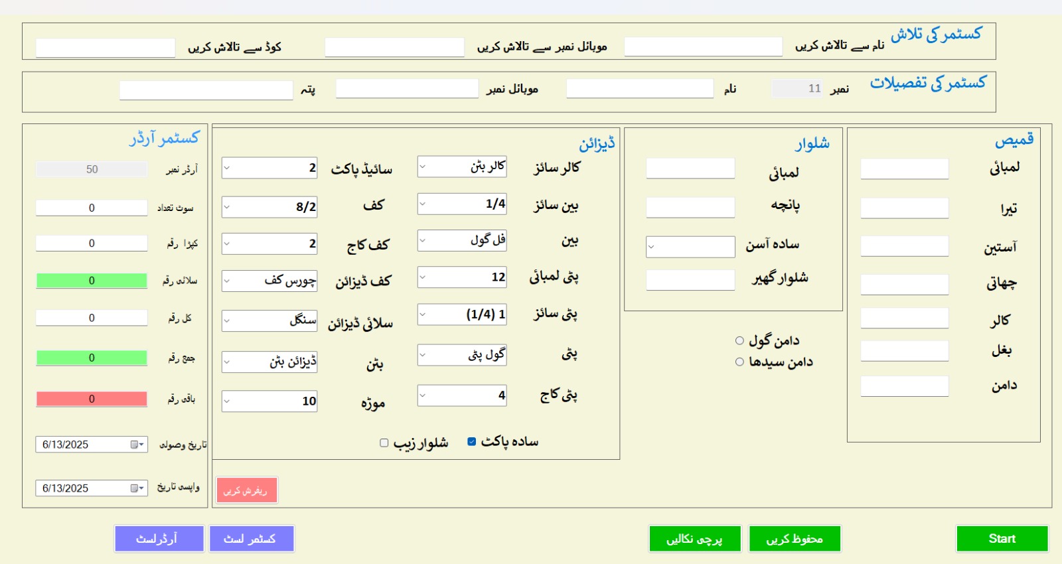1062x564 pixels.
Task: Click the قمیص لمبائی measurement field
Action: [x=904, y=169]
